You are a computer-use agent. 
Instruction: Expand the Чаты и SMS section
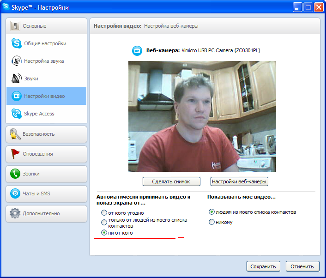(46, 193)
